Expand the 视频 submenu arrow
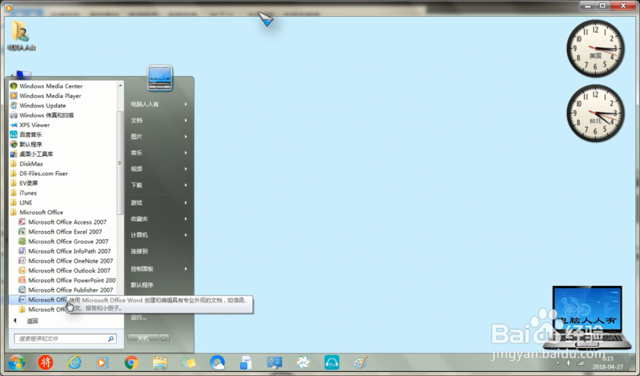The width and height of the screenshot is (640, 376). (x=186, y=169)
